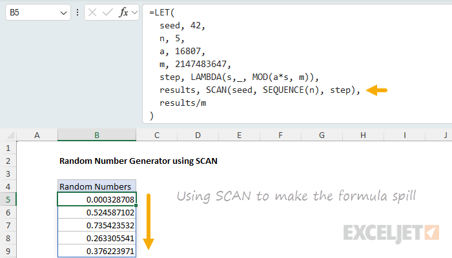Click the Select All corner triangle
Screen dimensions: 452x258
[x=10, y=135]
